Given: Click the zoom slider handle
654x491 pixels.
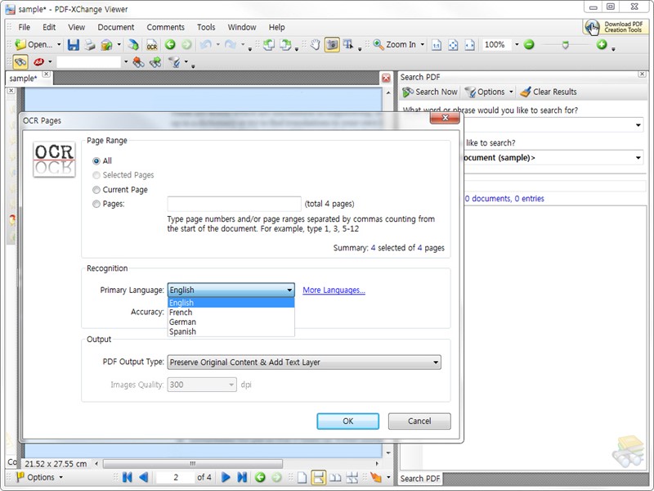Looking at the screenshot, I should (565, 45).
